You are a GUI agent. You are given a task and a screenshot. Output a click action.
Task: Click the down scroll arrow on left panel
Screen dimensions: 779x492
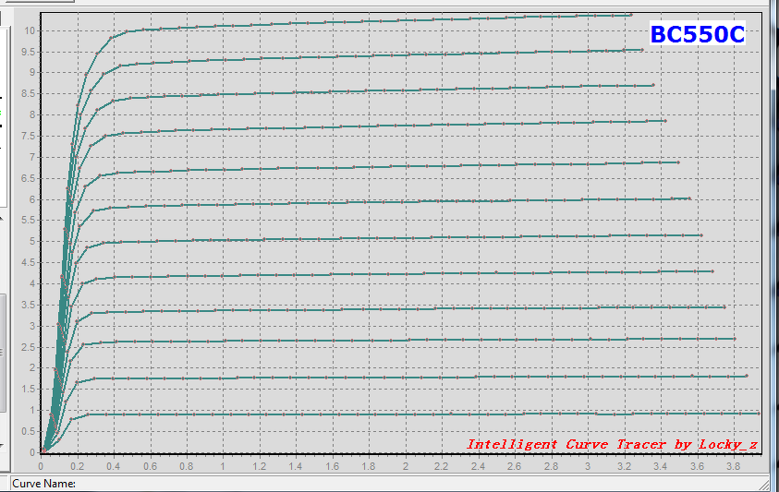(2, 446)
